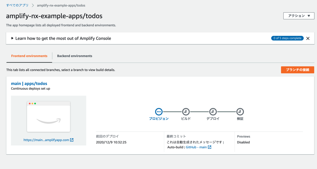Expand the Learn how to get the most section
317x169 pixels.
click(x=12, y=38)
